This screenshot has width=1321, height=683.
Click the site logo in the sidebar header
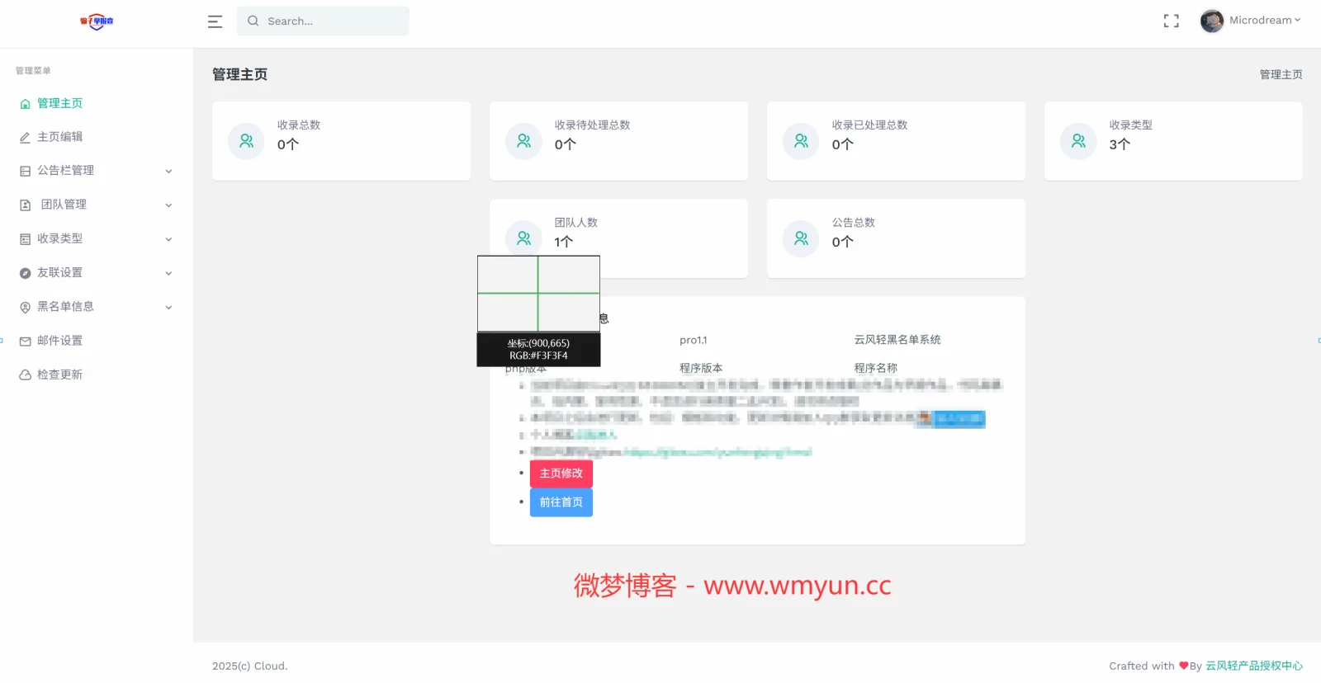pyautogui.click(x=97, y=21)
